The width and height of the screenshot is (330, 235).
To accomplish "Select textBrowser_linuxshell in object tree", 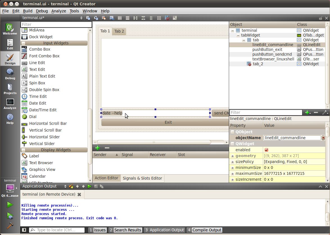I will [273, 59].
